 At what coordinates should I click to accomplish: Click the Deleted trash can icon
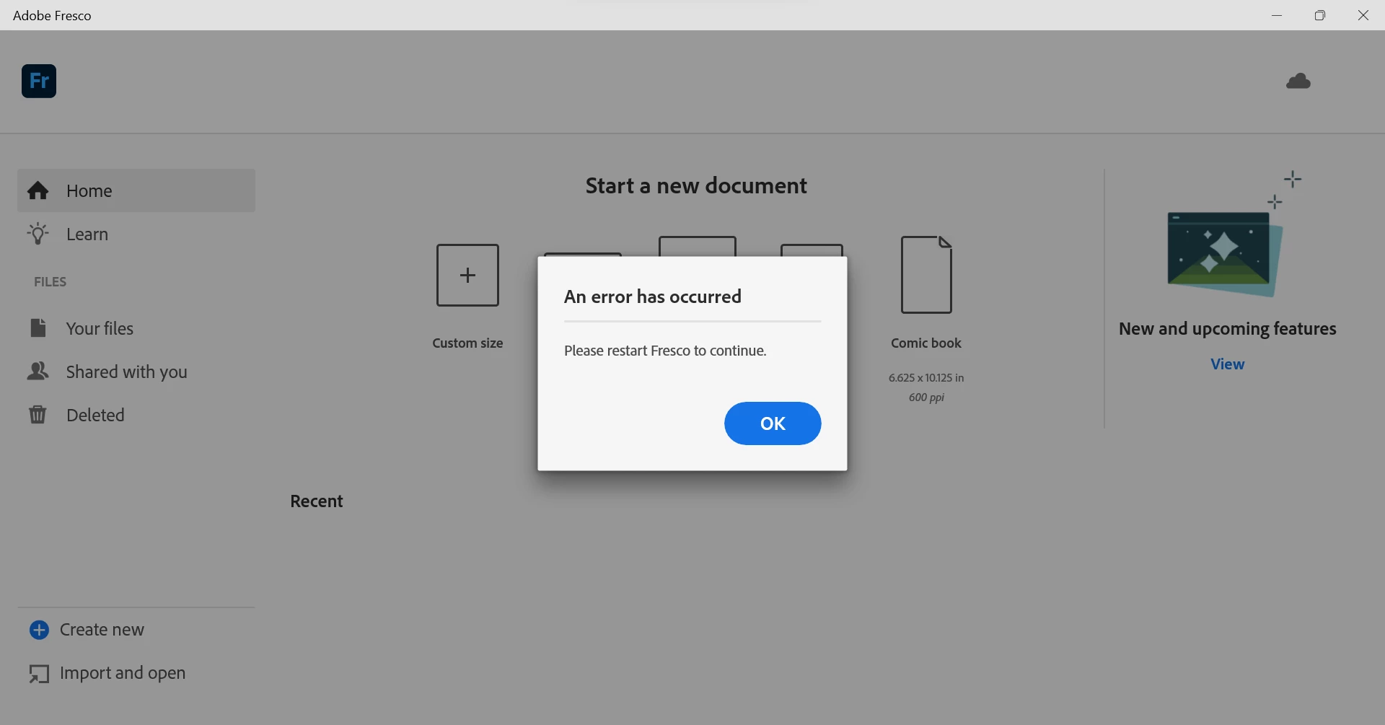[x=38, y=414]
